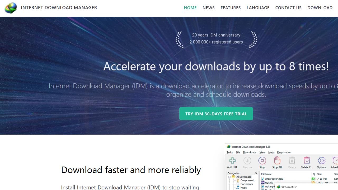
Task: Click the 7,16 MB size cell
Action: coord(322,179)
